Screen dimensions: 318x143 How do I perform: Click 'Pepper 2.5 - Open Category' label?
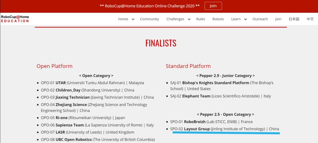pos(225,114)
